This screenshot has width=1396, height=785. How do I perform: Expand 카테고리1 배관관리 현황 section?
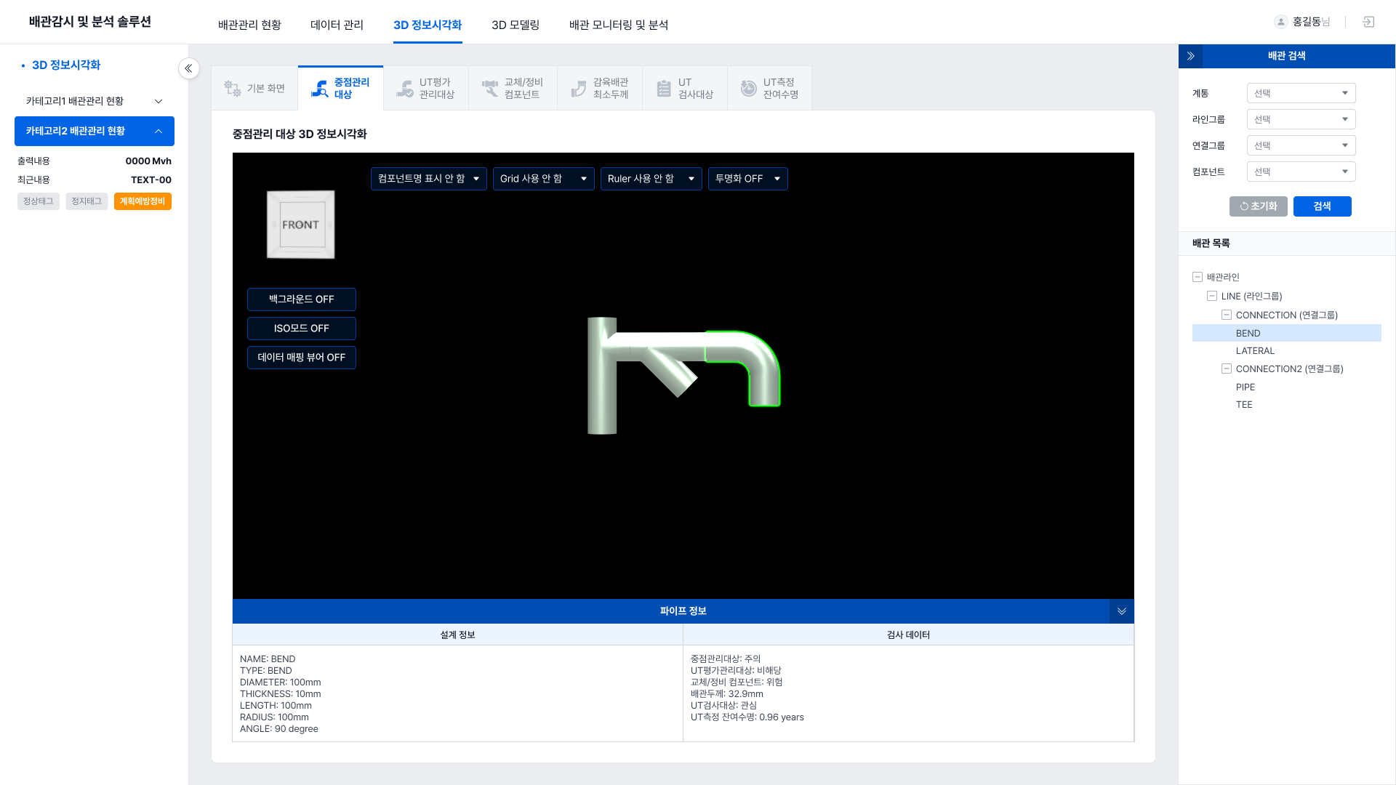[x=95, y=101]
